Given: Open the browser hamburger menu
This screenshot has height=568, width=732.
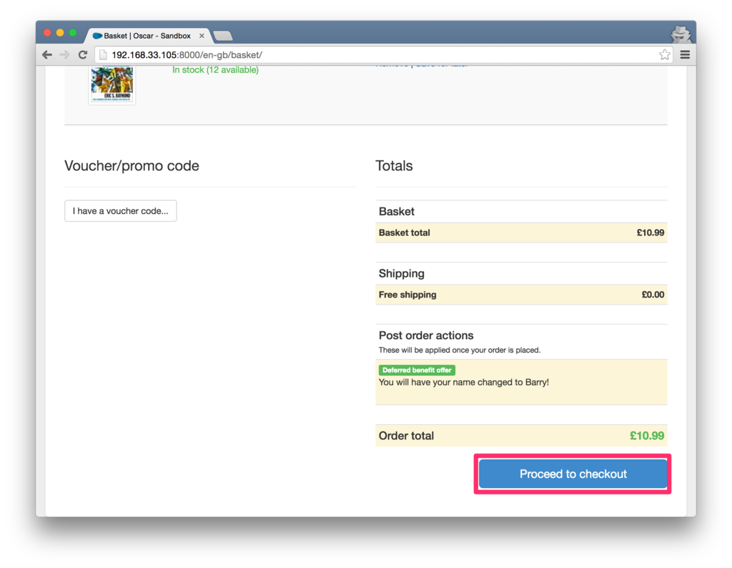Looking at the screenshot, I should [x=685, y=54].
